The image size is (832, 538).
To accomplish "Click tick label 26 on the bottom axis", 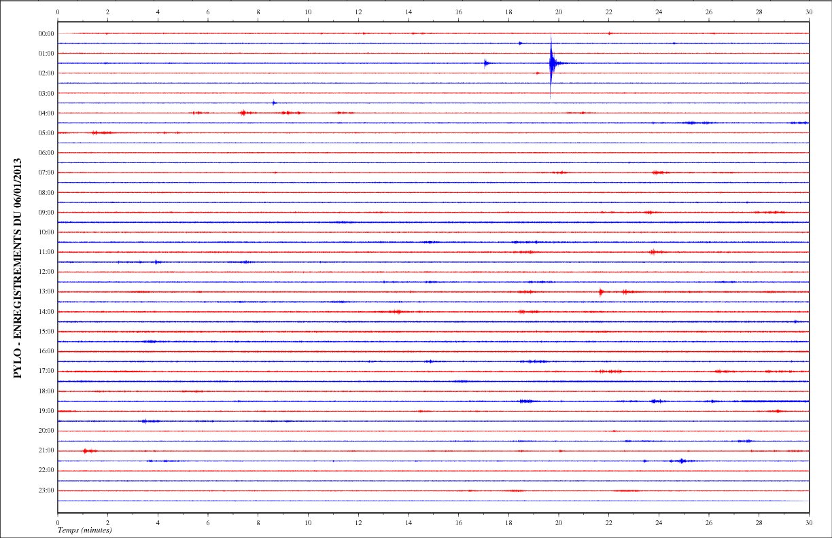I will click(709, 524).
